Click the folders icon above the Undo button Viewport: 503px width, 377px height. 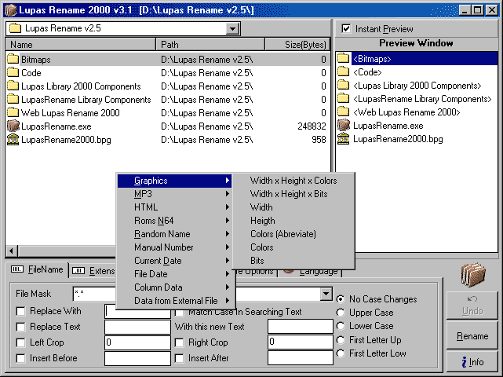[472, 276]
